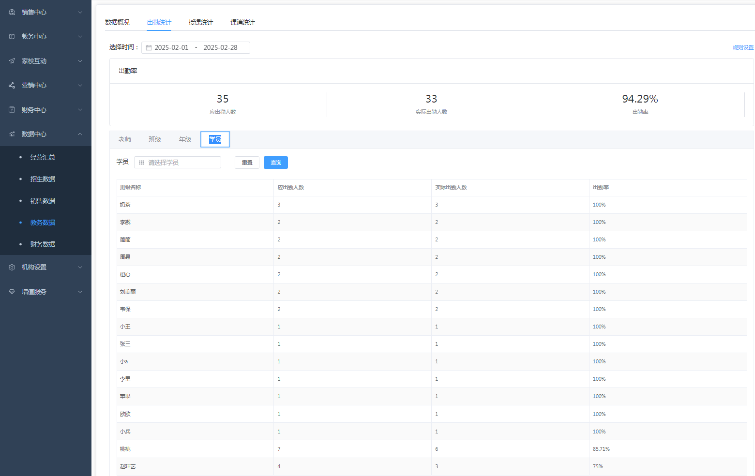Click the 75% attendance rate cell
This screenshot has height=476, width=755.
[x=598, y=466]
